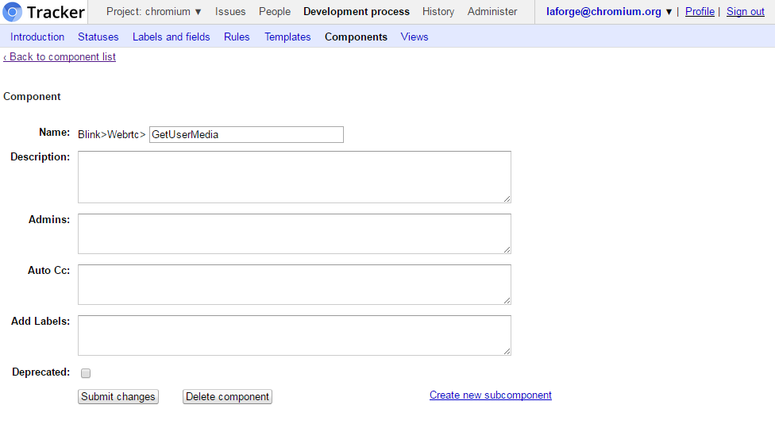
Task: Go to the People section
Action: coord(275,11)
